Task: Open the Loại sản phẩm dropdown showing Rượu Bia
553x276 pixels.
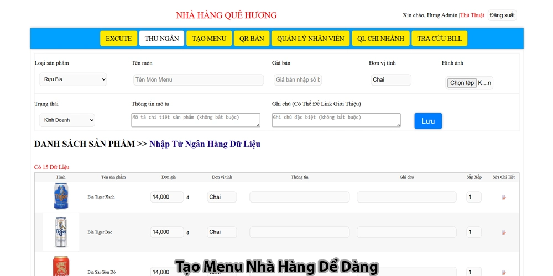Action: (73, 79)
